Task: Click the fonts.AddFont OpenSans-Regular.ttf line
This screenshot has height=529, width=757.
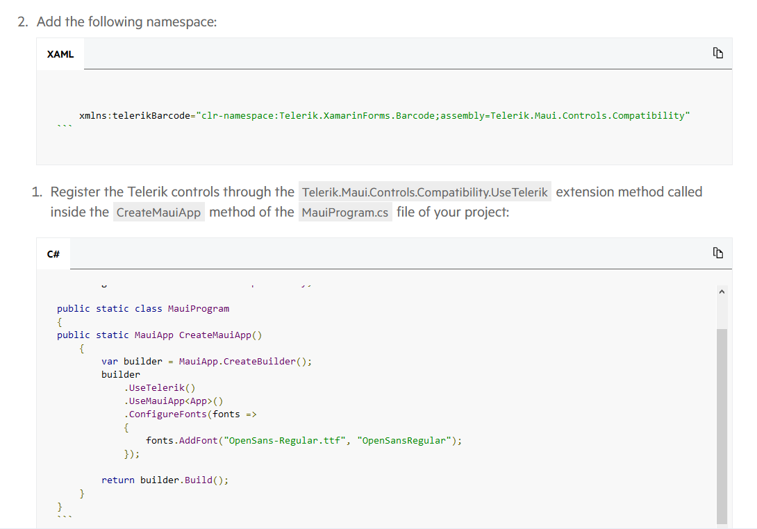Action: (x=303, y=441)
